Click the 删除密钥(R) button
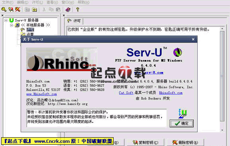Screen dimensions: 230x146 pyautogui.click(x=185, y=142)
